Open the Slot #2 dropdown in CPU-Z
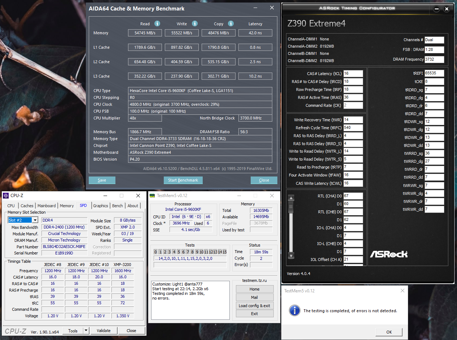Image resolution: width=457 pixels, height=340 pixels. click(x=35, y=220)
